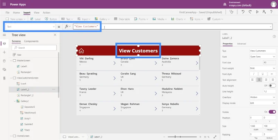278x140 pixels.
Task: Collapse the Gallery2 tree node
Action: (x=15, y=101)
